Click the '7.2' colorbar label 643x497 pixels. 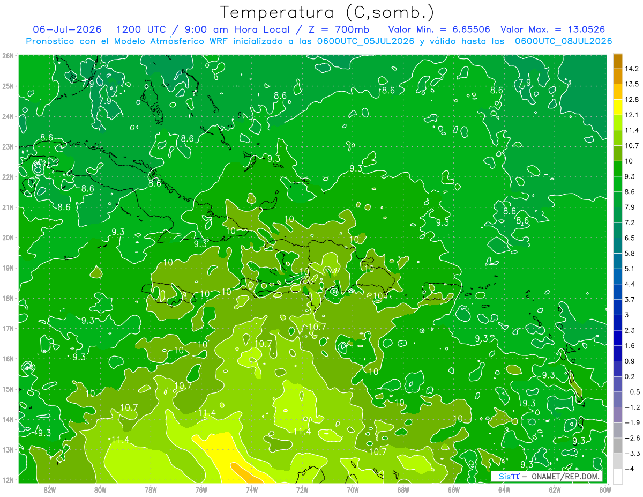(x=630, y=222)
